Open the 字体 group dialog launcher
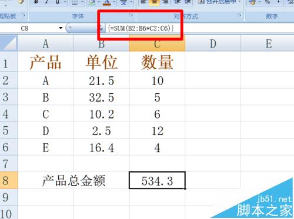Screen dimensions: 294x219 (132, 15)
